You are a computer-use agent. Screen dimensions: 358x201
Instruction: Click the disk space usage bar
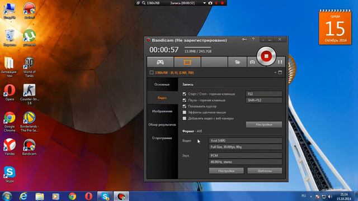197,47
